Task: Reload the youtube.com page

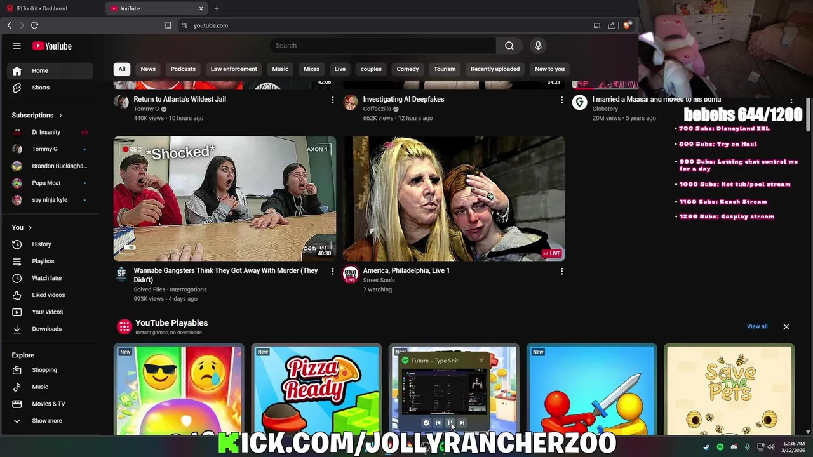Action: pyautogui.click(x=34, y=25)
